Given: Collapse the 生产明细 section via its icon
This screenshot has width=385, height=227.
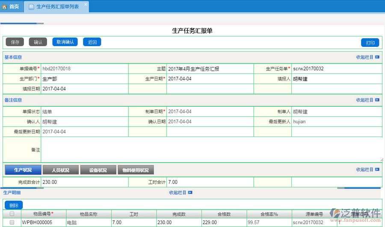Looking at the screenshot, I should point(190,193).
